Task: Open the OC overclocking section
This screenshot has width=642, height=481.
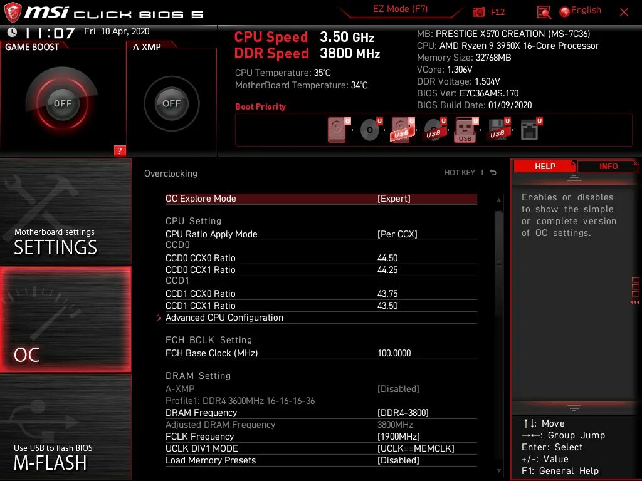Action: pos(66,319)
